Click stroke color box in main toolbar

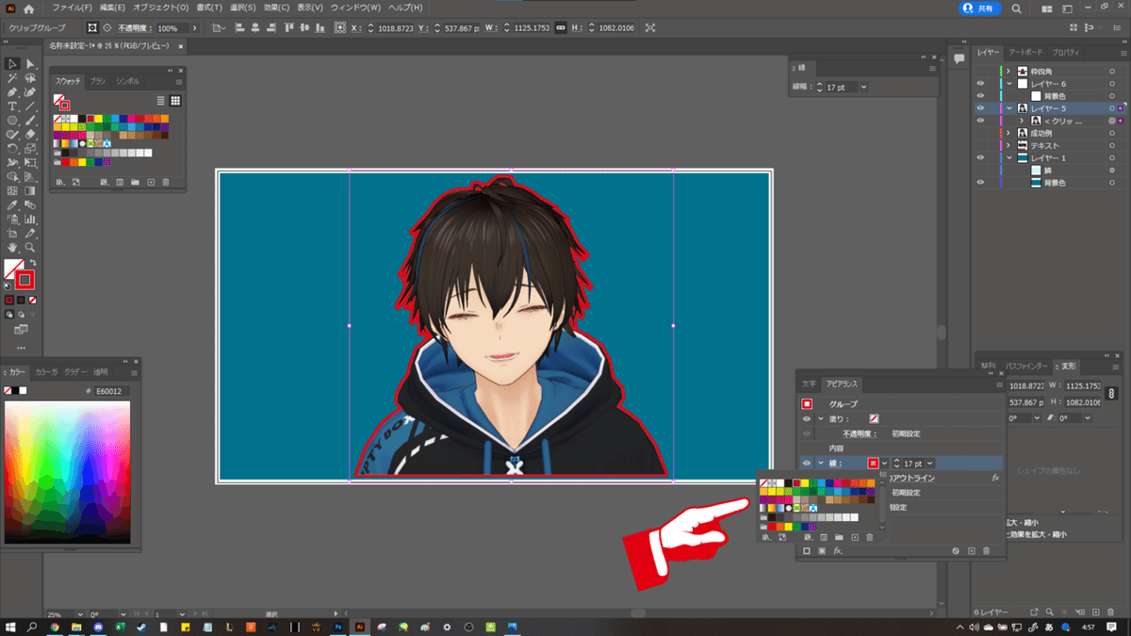pyautogui.click(x=25, y=280)
